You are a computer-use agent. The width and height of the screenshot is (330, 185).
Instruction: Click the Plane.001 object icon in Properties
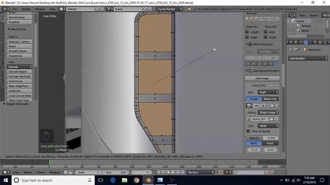point(305,50)
